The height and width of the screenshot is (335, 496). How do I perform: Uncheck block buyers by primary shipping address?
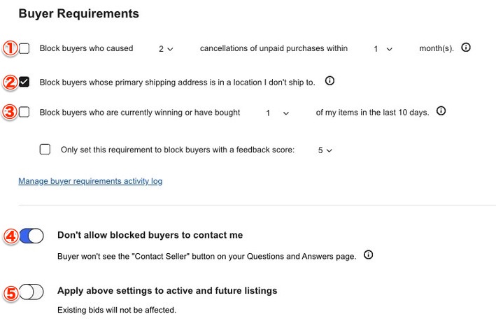coord(24,82)
